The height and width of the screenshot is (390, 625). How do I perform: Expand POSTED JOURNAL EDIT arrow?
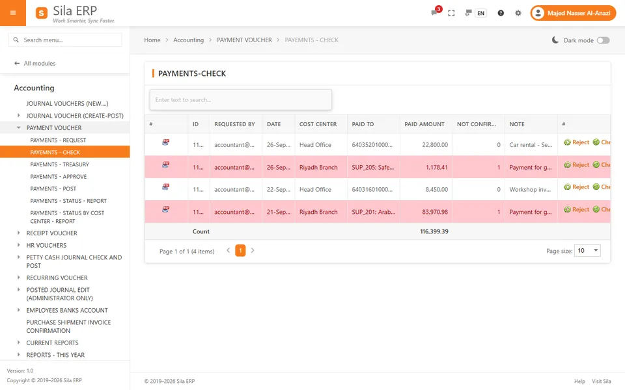tap(18, 290)
